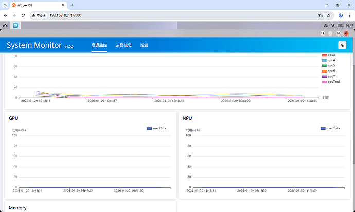Toggle cpu7 legend item

328,76
